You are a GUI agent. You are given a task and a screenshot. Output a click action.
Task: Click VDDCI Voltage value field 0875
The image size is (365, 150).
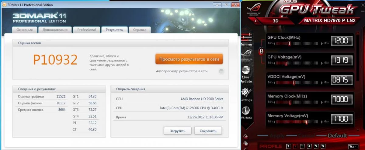[x=341, y=80]
